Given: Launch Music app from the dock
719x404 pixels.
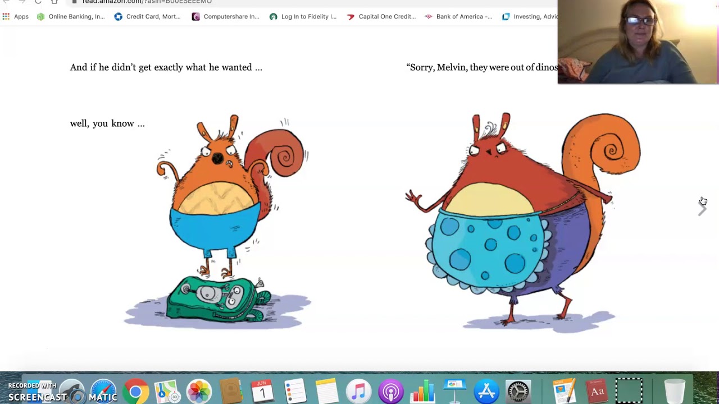Looking at the screenshot, I should [358, 392].
